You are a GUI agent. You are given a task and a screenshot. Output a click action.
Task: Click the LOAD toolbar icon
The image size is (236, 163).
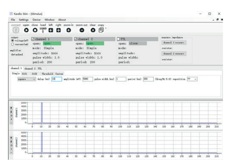tap(42, 30)
